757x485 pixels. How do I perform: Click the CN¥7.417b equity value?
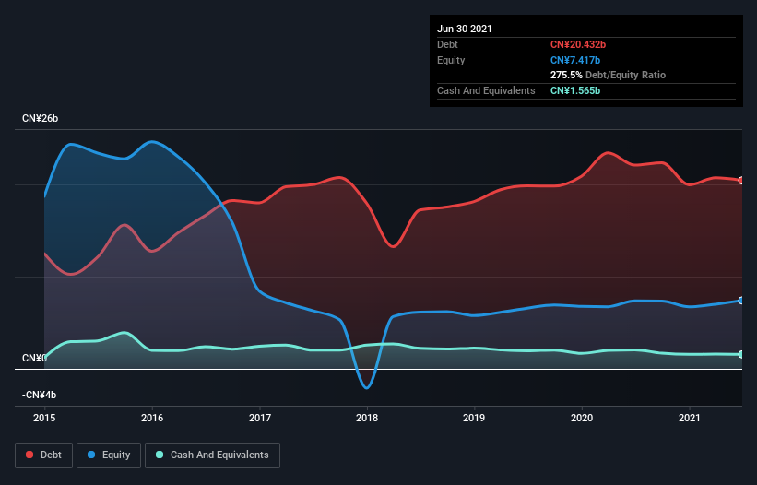(x=575, y=60)
